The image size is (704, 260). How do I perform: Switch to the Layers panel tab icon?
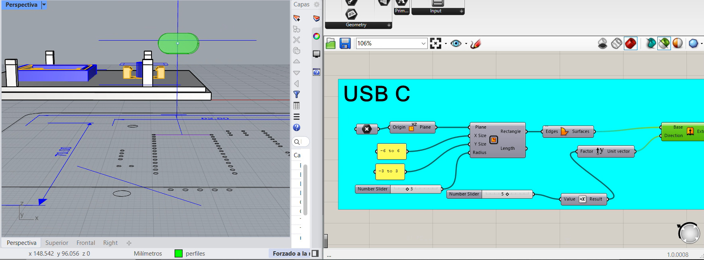(x=317, y=18)
